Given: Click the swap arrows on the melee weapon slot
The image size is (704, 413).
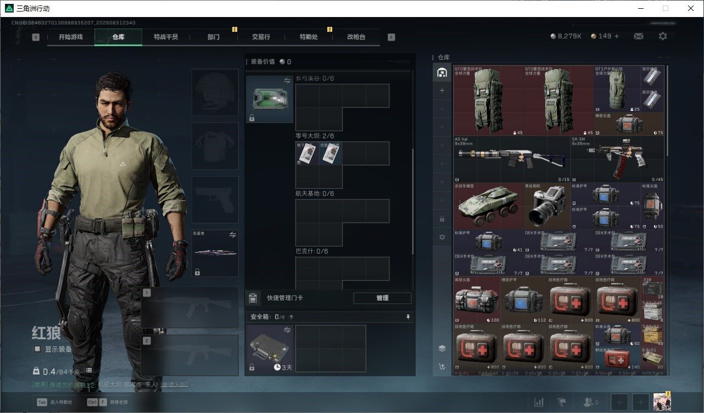Looking at the screenshot, I should tap(232, 235).
